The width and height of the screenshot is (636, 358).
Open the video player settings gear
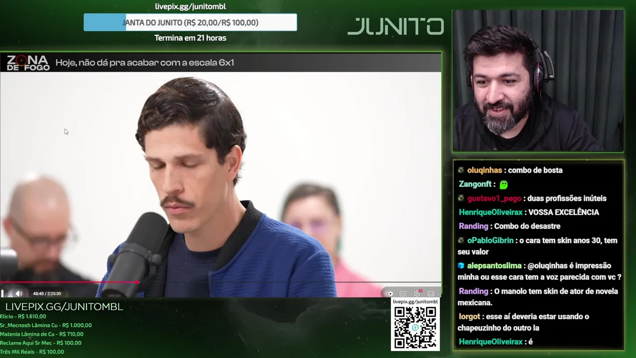coord(417,293)
